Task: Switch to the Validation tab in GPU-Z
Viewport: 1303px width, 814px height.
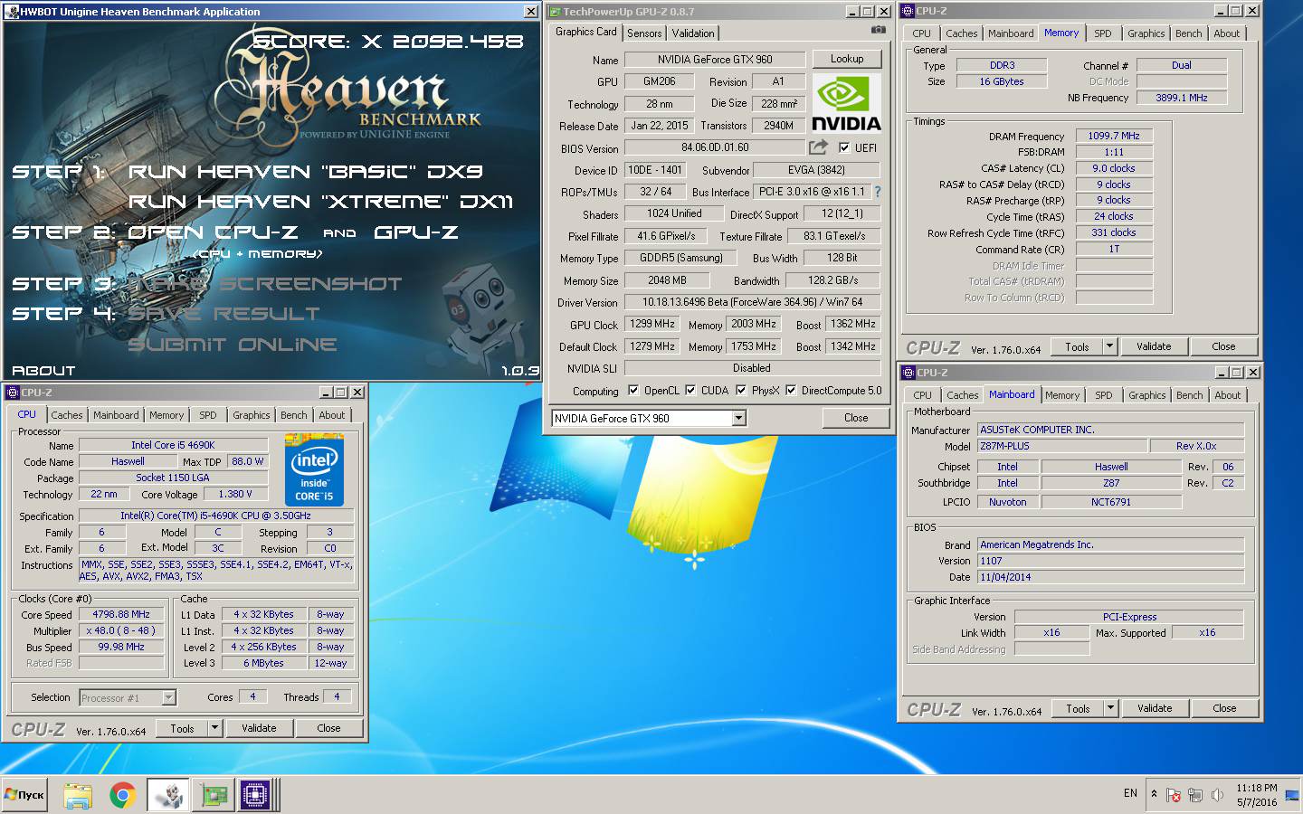Action: (693, 33)
